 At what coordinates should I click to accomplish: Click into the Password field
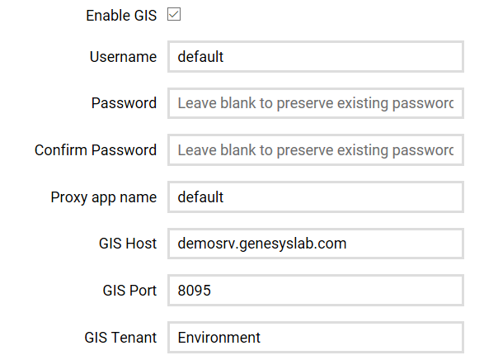(x=316, y=103)
